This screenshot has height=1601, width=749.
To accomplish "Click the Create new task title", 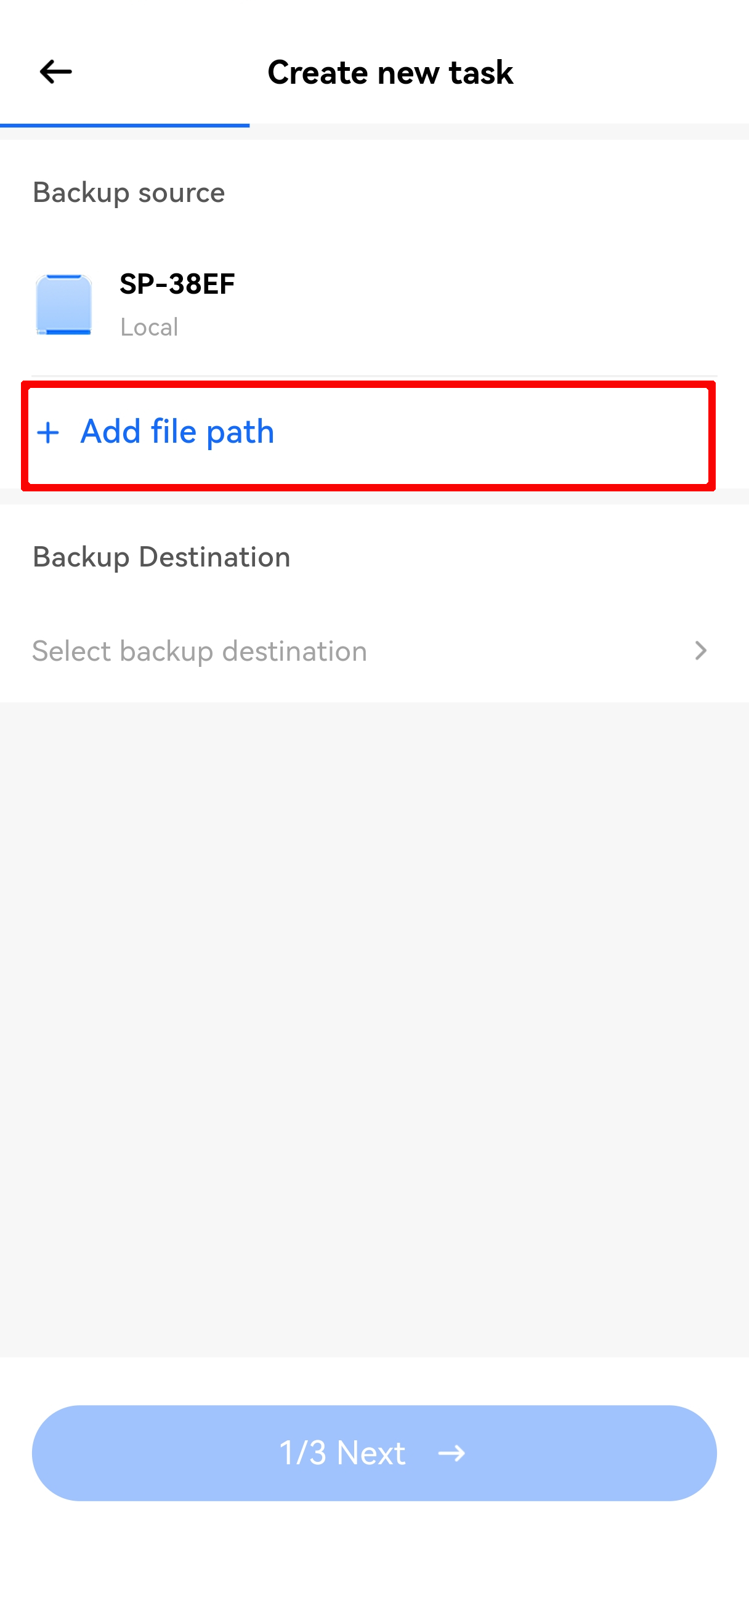I will coord(390,72).
